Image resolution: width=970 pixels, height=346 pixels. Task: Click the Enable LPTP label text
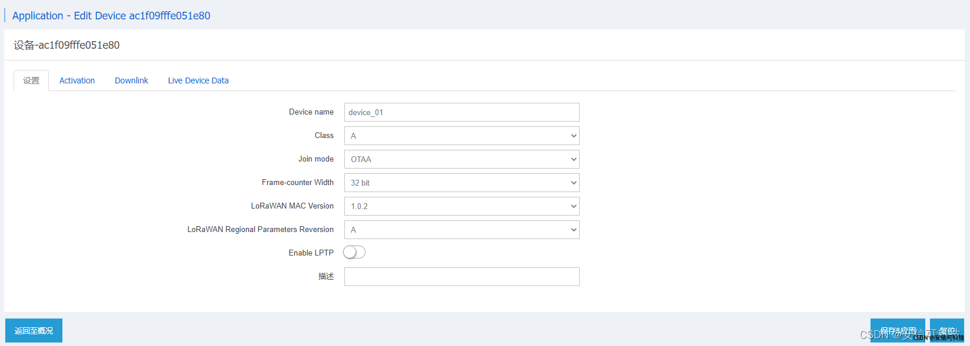311,253
